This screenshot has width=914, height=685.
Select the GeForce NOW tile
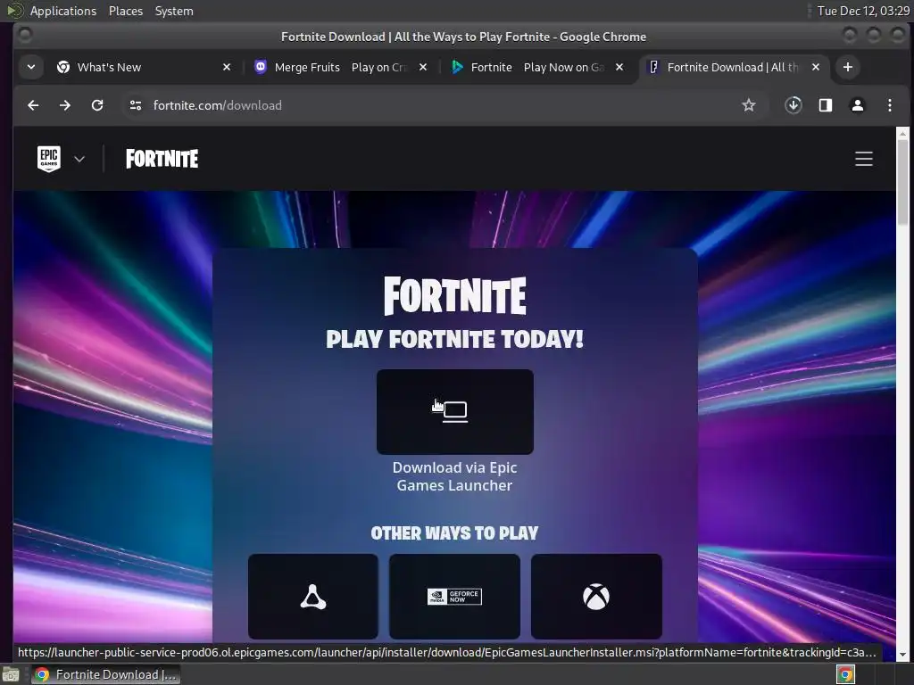(454, 597)
